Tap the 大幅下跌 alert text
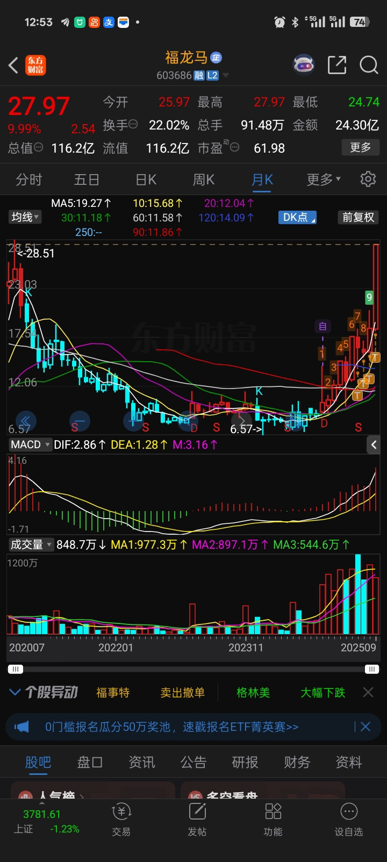The height and width of the screenshot is (862, 387). pos(323,692)
